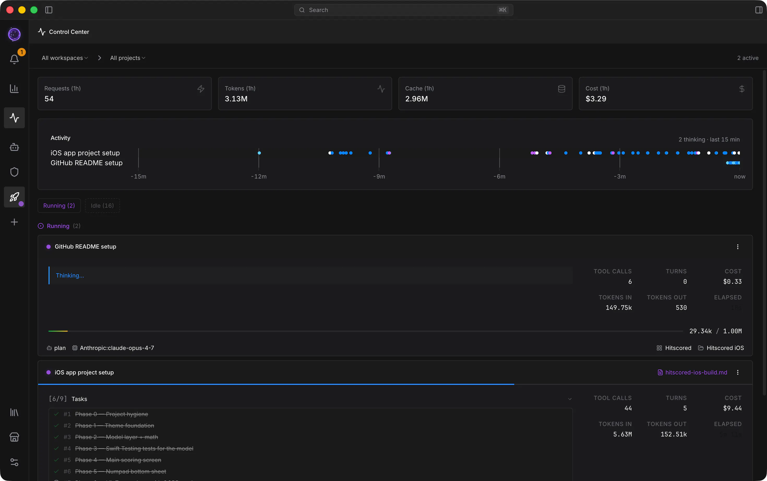The height and width of the screenshot is (481, 767).
Task: Click the -12m activity timeline dot
Action: click(259, 153)
